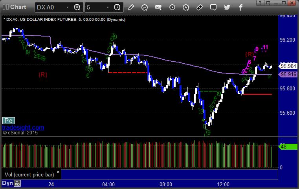Click the 12:00 time axis label
The width and height of the screenshot is (299, 189).
click(x=223, y=184)
